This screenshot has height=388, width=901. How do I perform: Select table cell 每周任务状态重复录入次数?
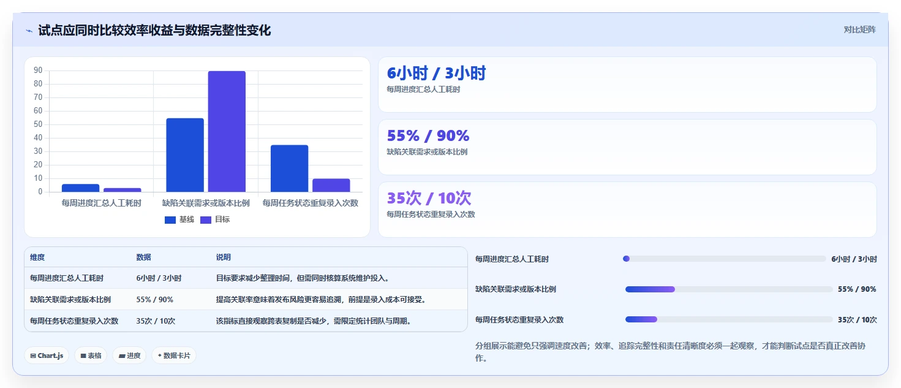(x=74, y=321)
